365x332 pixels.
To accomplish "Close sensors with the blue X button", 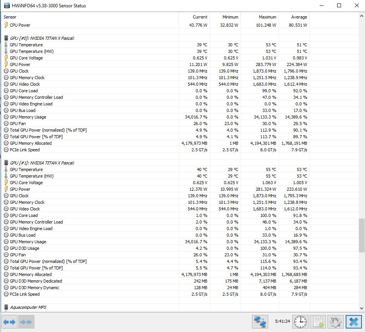I will click(354, 322).
